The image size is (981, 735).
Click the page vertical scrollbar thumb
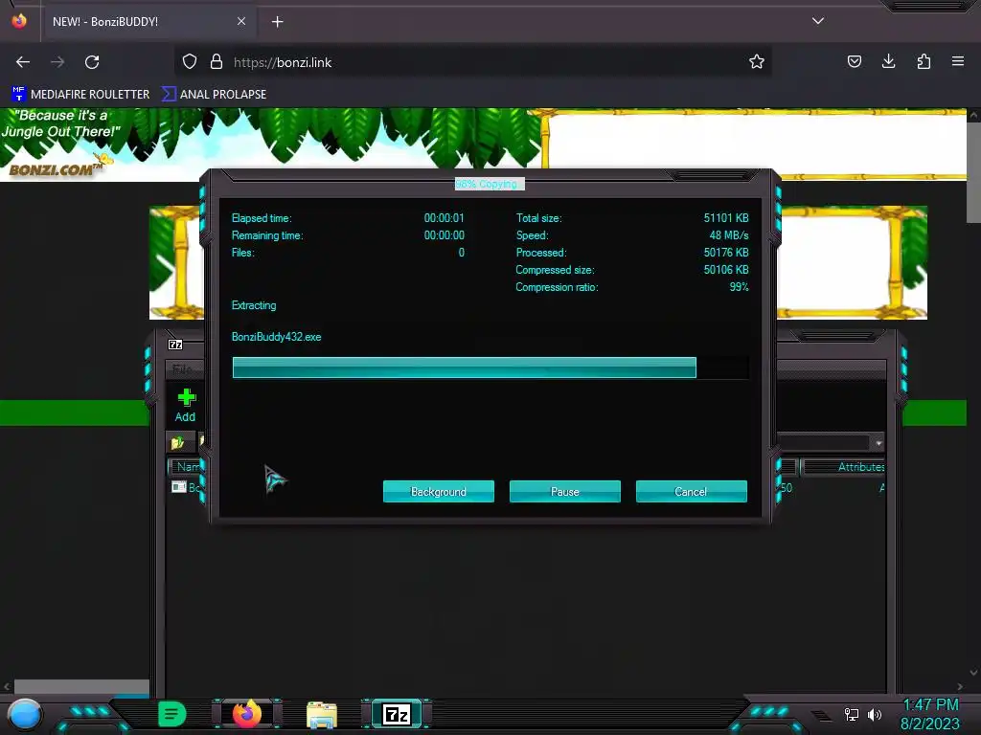[x=973, y=172]
